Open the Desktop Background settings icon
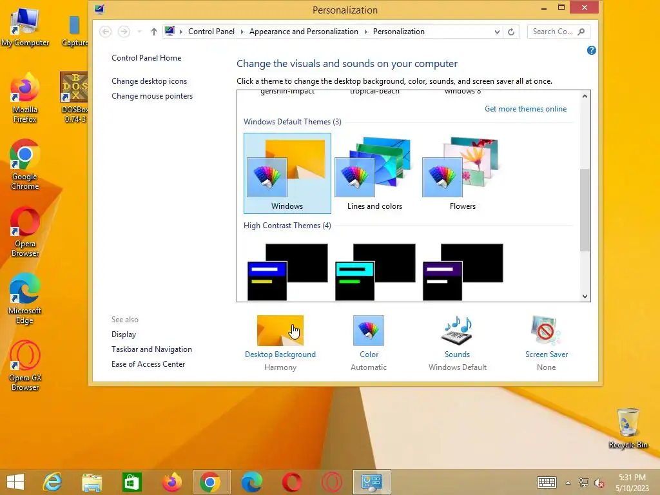The image size is (660, 495). (x=280, y=331)
